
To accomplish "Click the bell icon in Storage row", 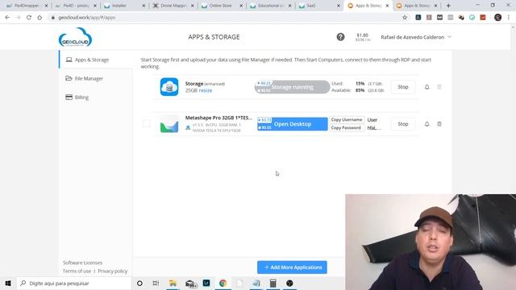I will coord(427,87).
